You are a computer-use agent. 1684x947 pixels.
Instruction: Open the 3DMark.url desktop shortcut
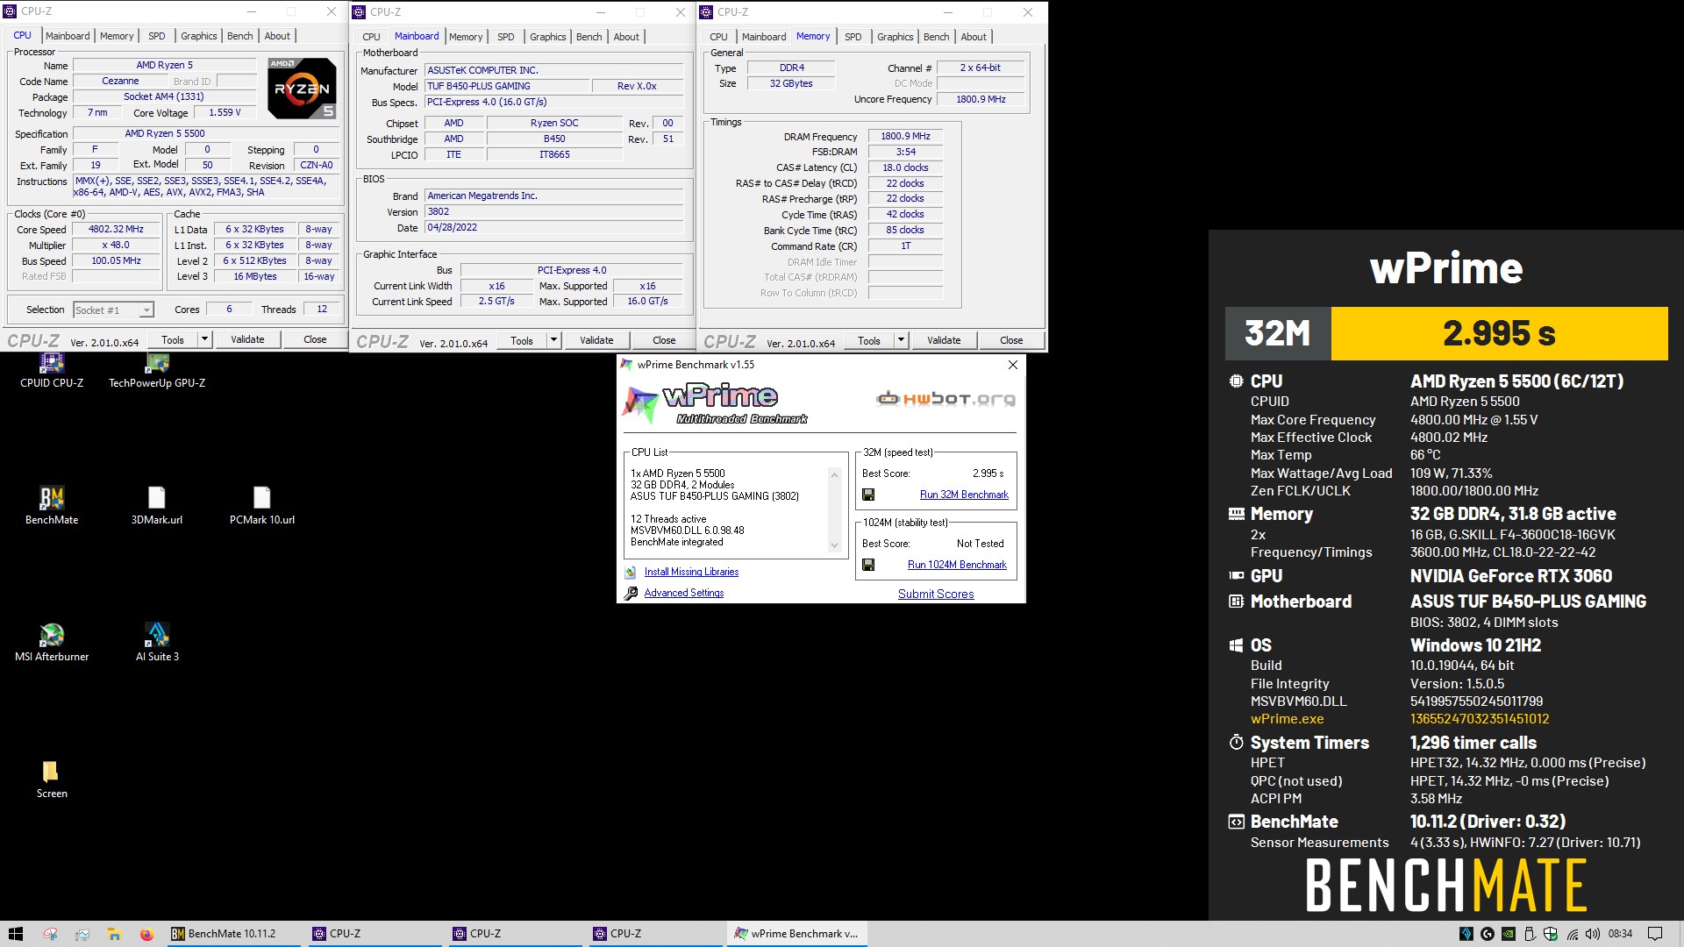click(157, 505)
